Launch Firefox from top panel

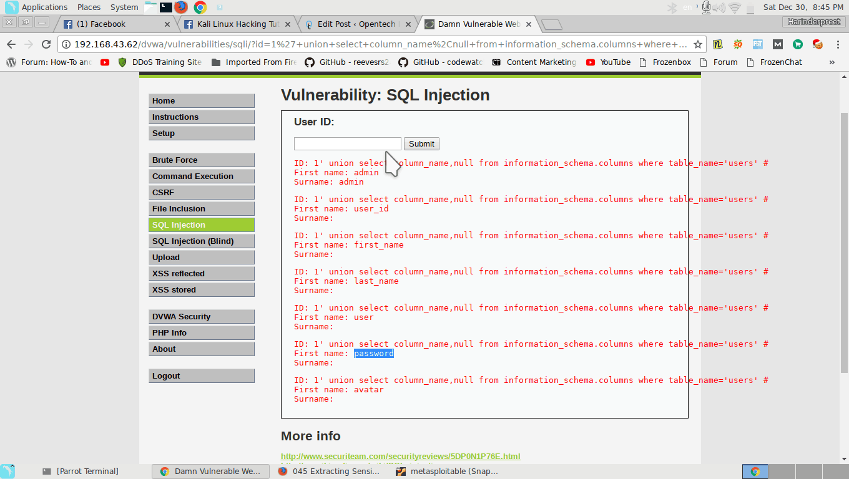(181, 7)
